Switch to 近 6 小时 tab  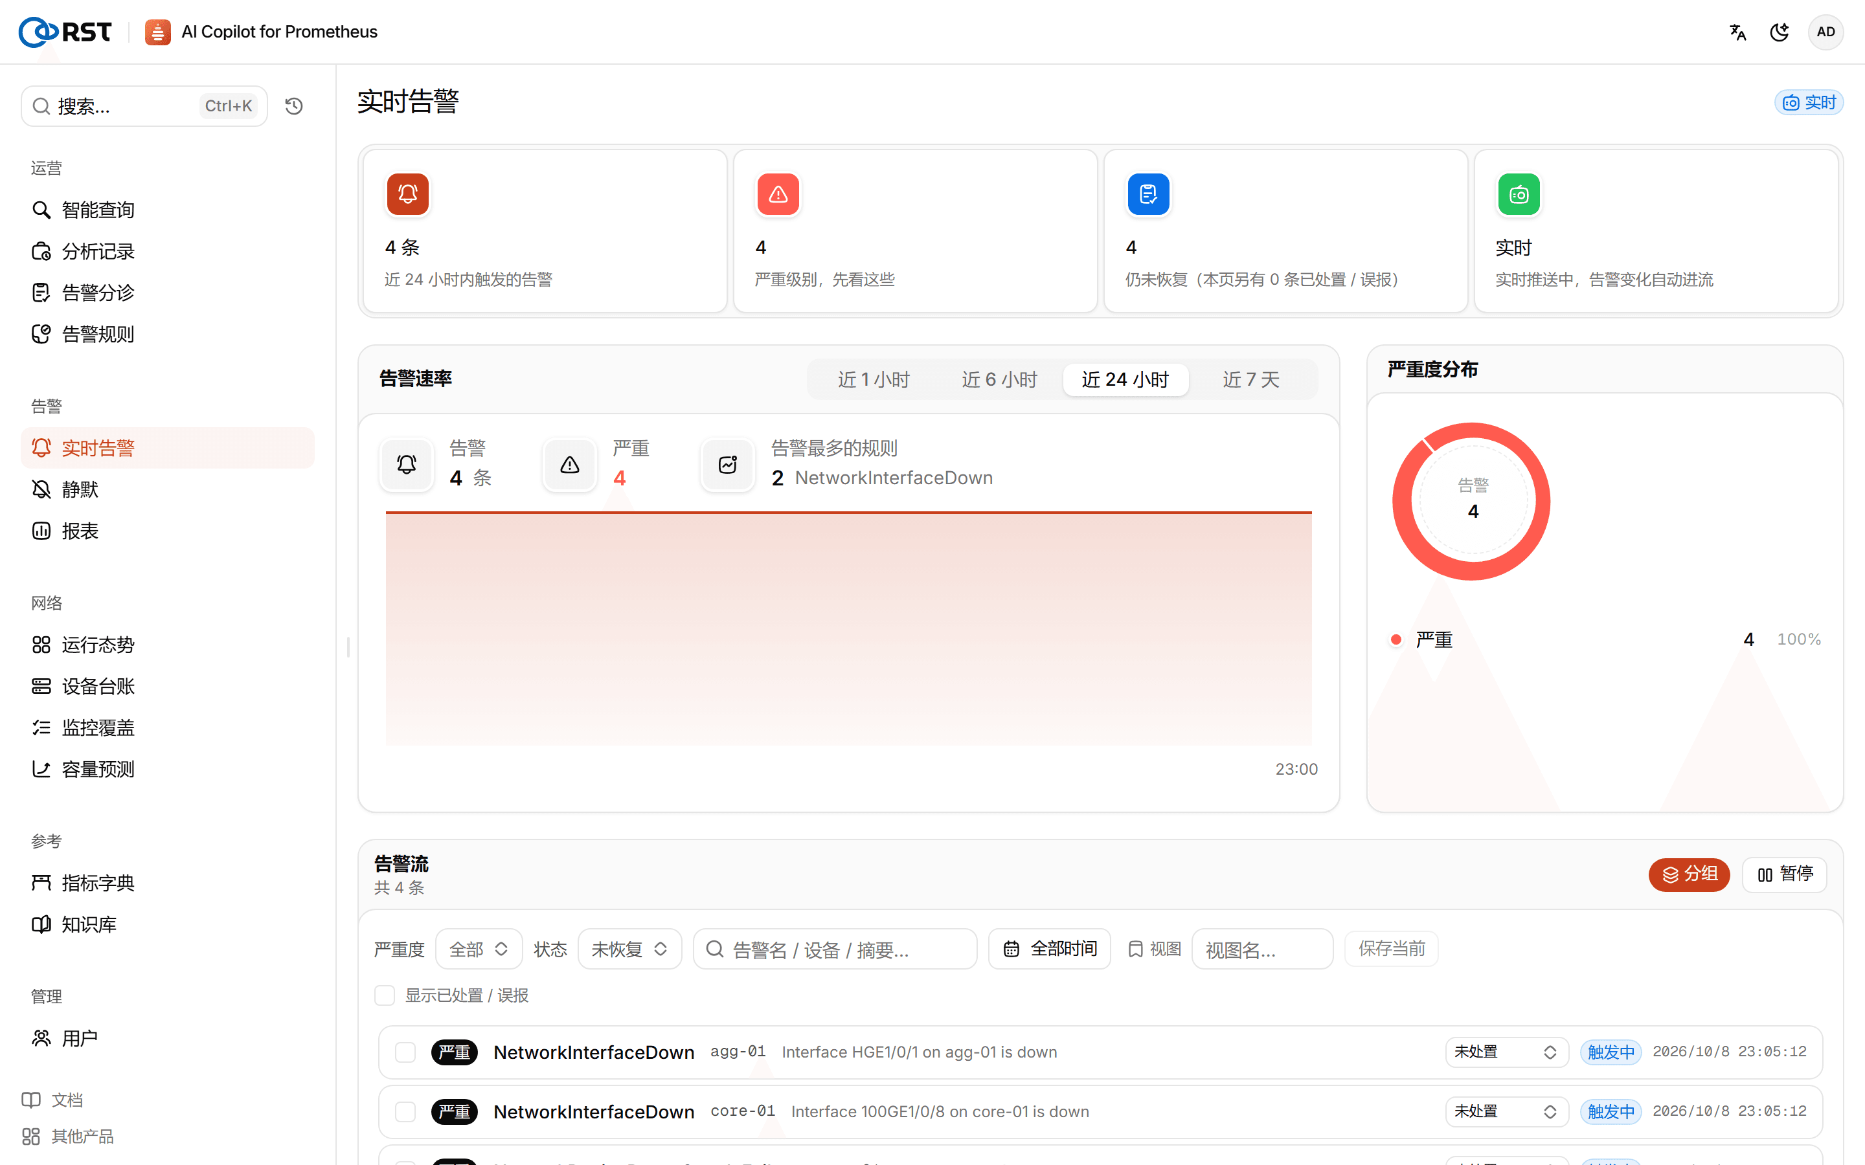click(x=1000, y=380)
